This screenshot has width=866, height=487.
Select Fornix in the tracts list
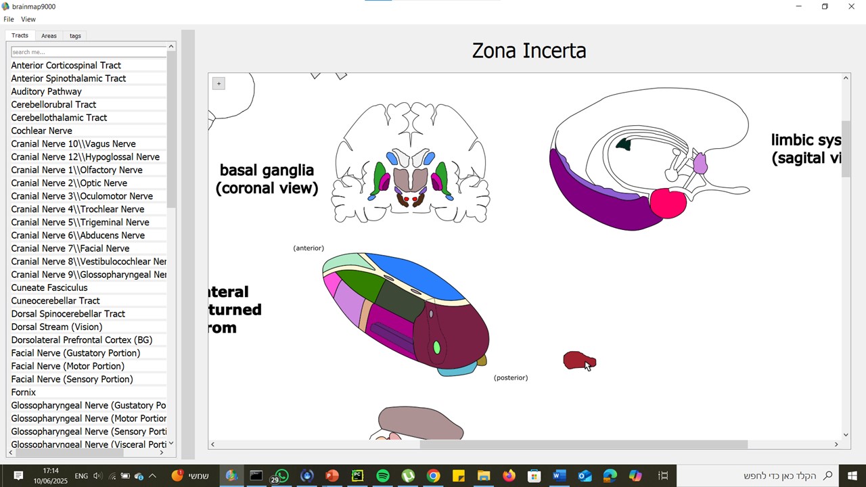pos(24,392)
